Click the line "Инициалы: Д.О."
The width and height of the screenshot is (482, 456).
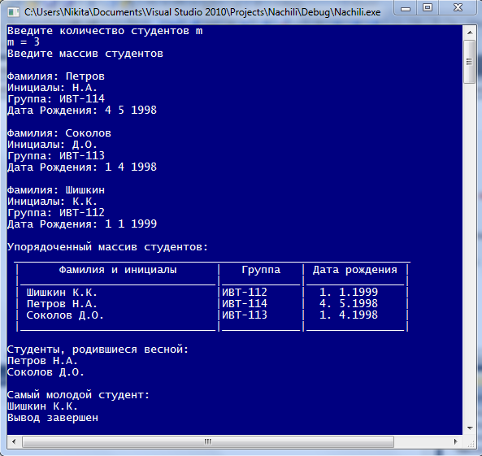pos(52,145)
